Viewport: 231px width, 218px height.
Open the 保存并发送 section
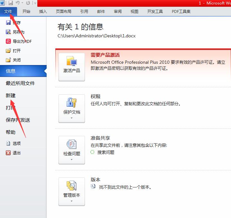[x=18, y=120]
